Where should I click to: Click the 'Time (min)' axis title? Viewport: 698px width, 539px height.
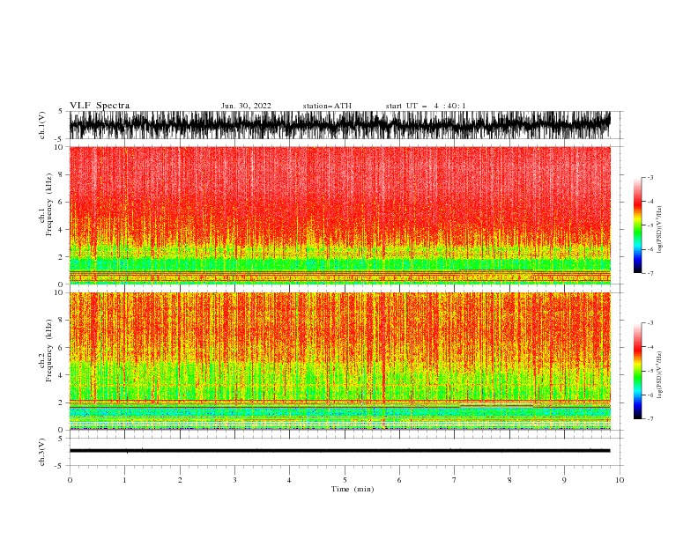353,489
